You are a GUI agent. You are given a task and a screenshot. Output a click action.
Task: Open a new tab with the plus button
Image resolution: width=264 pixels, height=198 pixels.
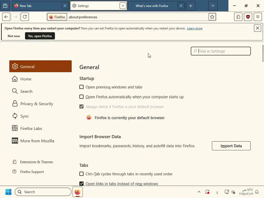coord(191,6)
